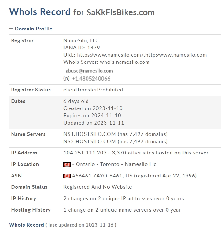Click the URL https://www.namesilo.com line

(135, 55)
